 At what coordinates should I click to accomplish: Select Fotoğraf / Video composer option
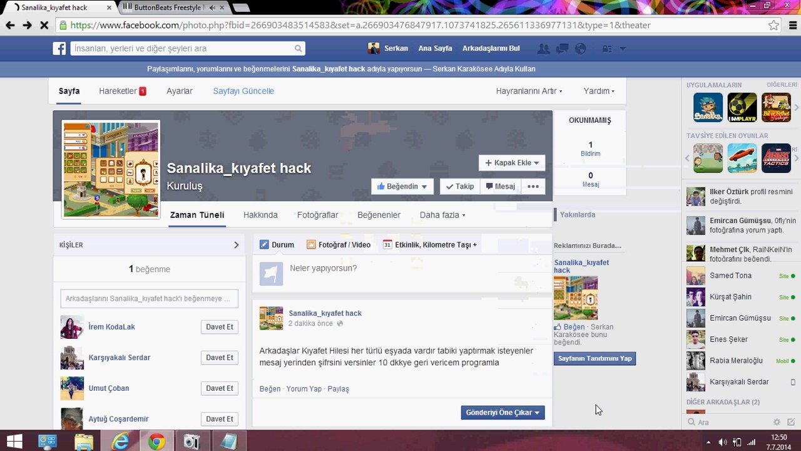click(339, 245)
